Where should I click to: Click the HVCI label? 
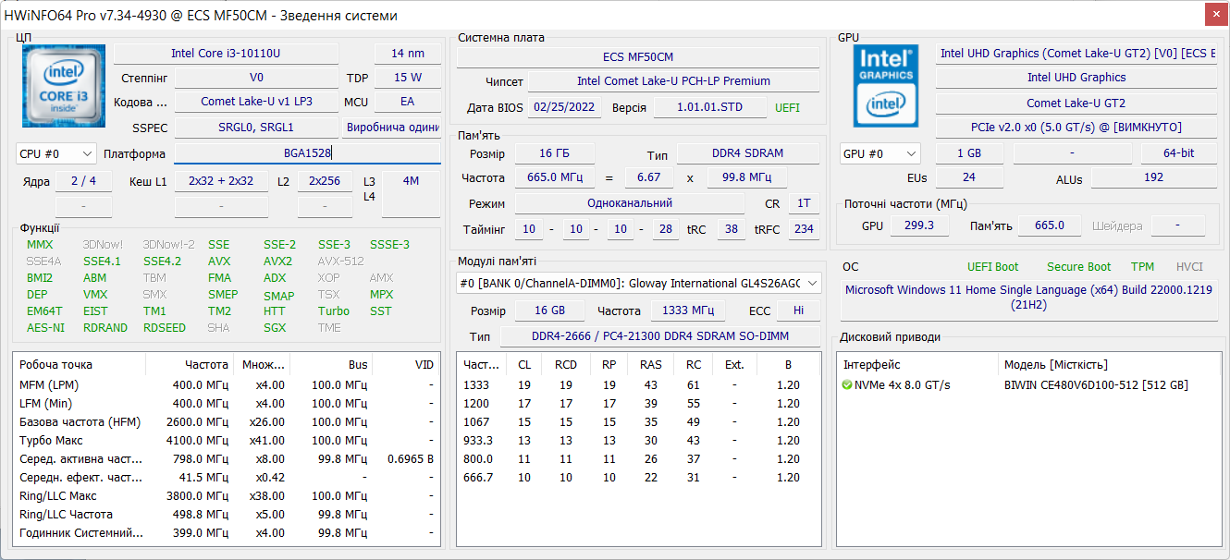tap(1189, 267)
